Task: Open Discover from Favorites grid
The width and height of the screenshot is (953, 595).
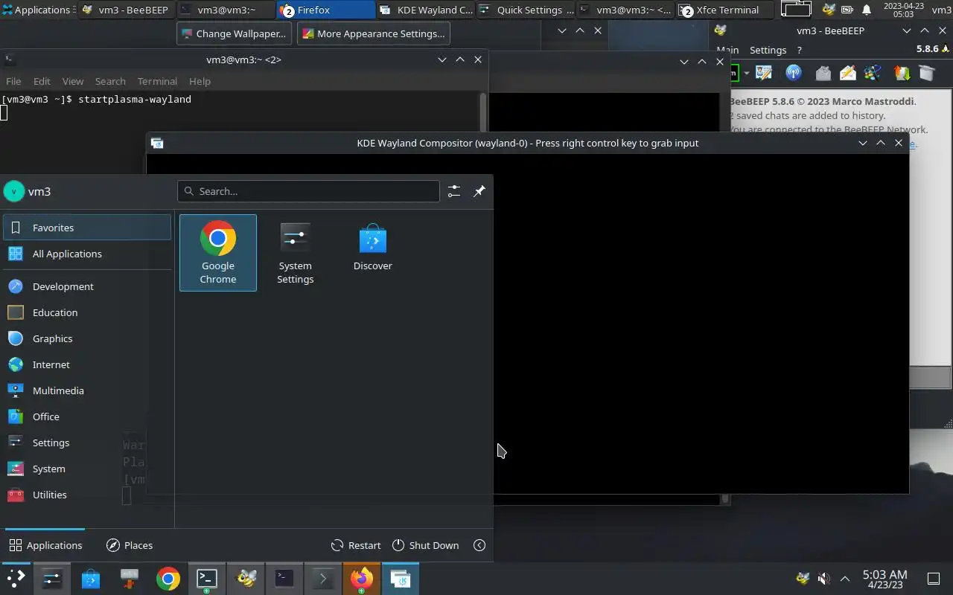Action: pyautogui.click(x=373, y=253)
